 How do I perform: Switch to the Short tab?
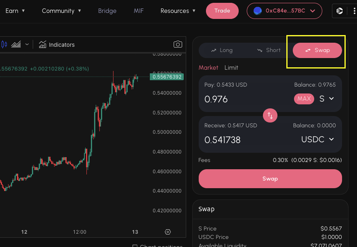pyautogui.click(x=269, y=50)
